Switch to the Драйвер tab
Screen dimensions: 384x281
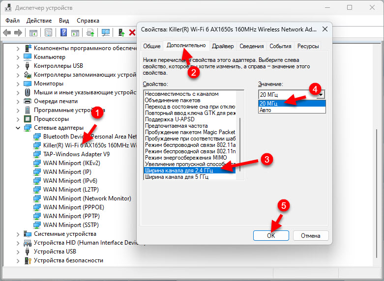223,46
